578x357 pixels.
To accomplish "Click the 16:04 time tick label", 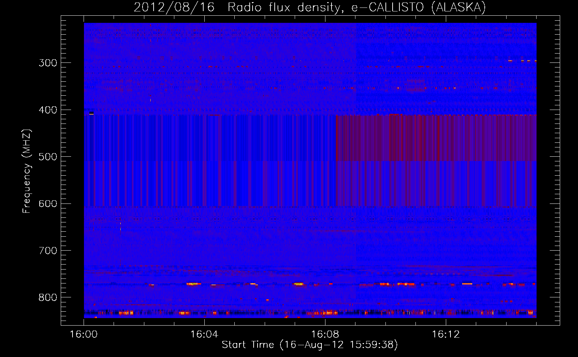I will tap(204, 334).
